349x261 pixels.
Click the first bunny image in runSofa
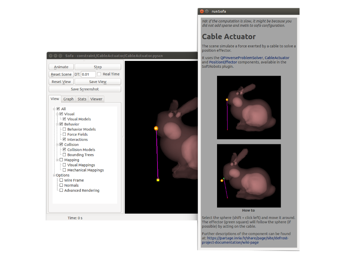point(249,107)
